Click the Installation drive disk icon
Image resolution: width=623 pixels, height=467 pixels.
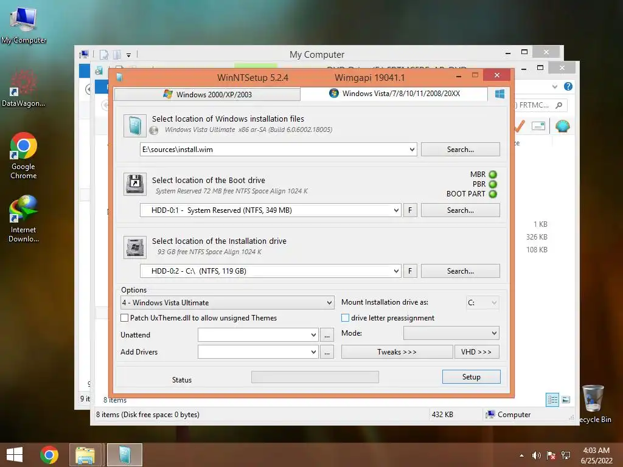134,247
